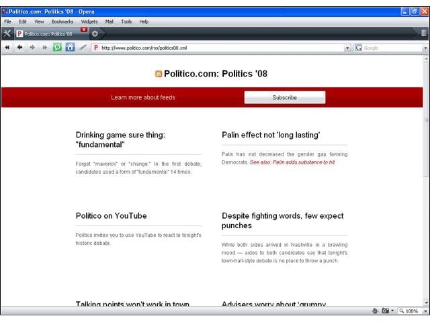Open the Opera panels wrench icon
The height and width of the screenshot is (322, 430).
coord(7,34)
